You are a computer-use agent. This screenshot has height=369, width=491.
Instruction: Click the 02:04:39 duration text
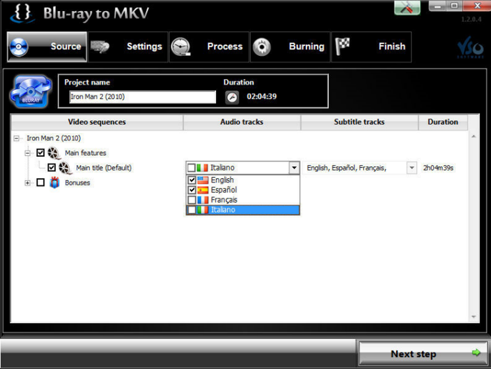[x=262, y=96]
